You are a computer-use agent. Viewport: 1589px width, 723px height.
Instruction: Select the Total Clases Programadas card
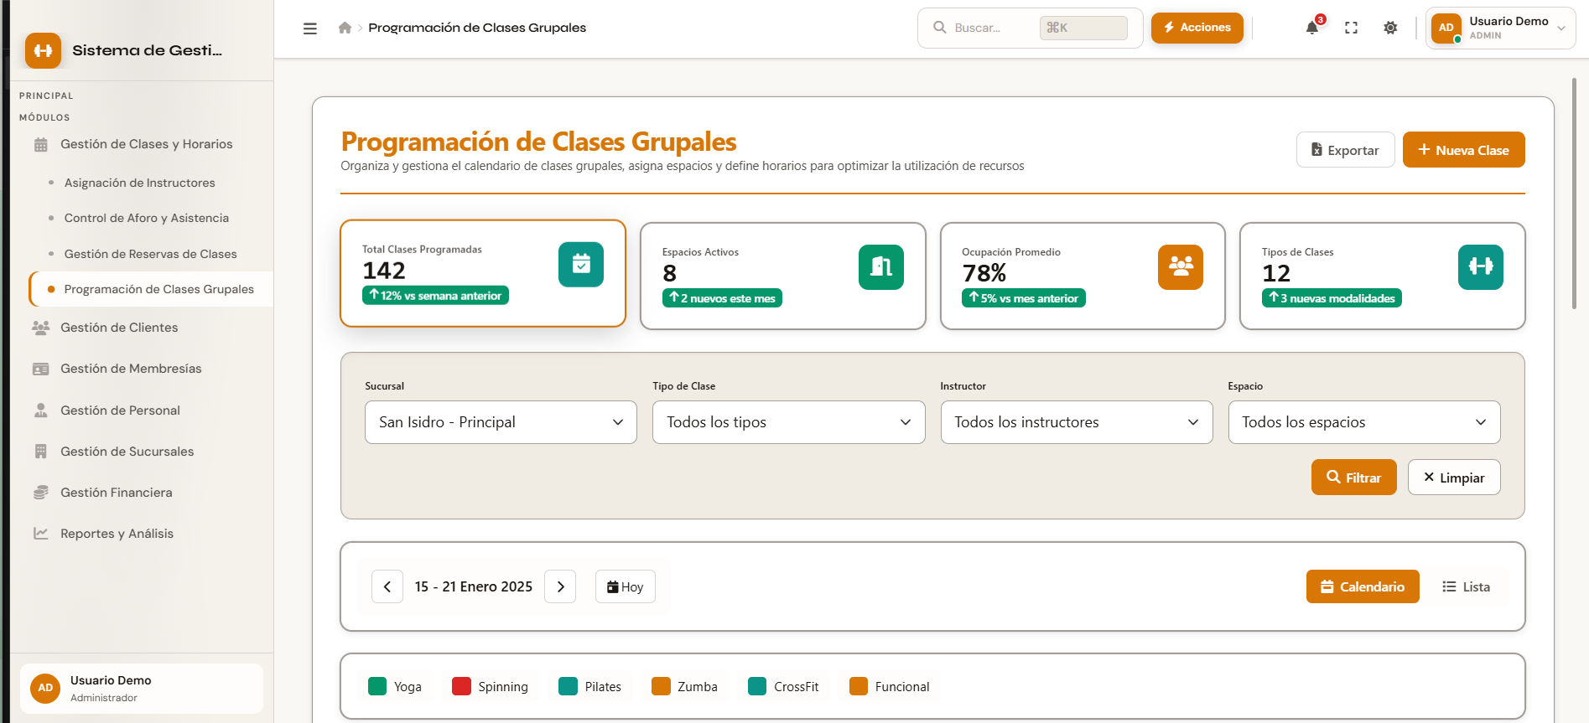coord(483,273)
